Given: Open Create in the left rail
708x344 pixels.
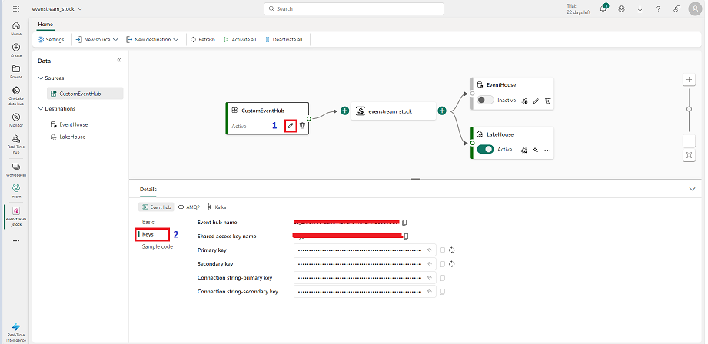Looking at the screenshot, I should pos(16,50).
